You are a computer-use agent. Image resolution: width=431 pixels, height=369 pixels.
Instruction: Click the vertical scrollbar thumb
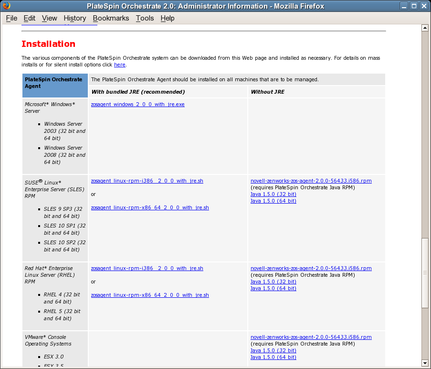coord(425,273)
